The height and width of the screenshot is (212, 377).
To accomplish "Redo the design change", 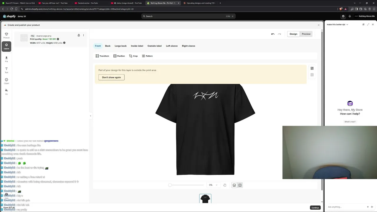I will point(279,34).
